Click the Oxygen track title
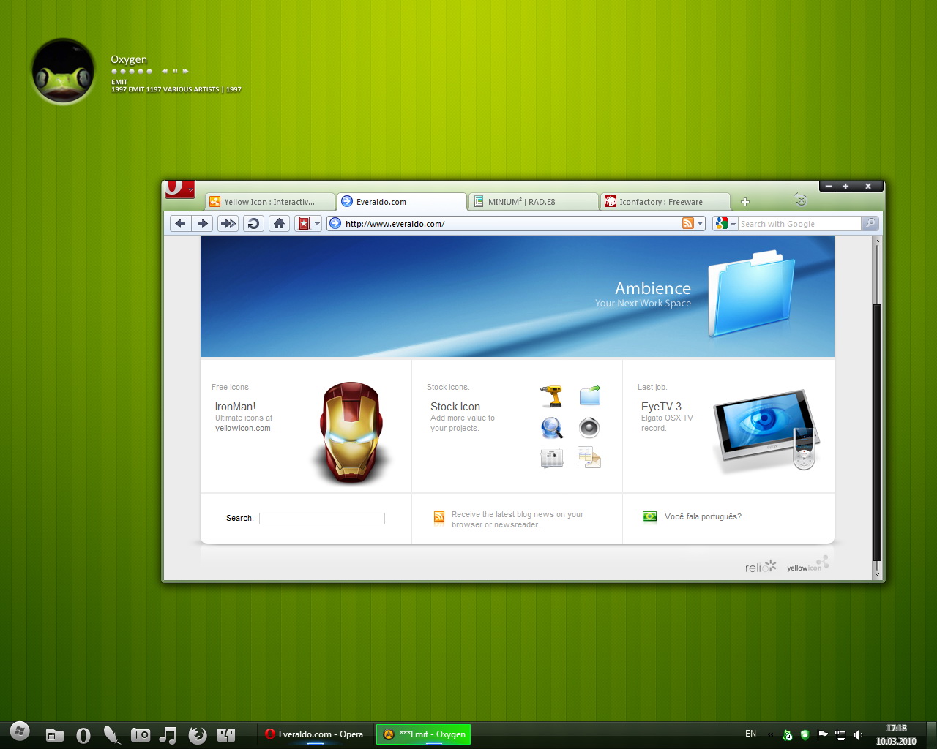Screen dimensions: 937x749 click(x=129, y=59)
